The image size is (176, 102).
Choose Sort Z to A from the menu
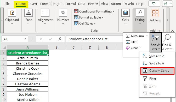[x=157, y=63]
